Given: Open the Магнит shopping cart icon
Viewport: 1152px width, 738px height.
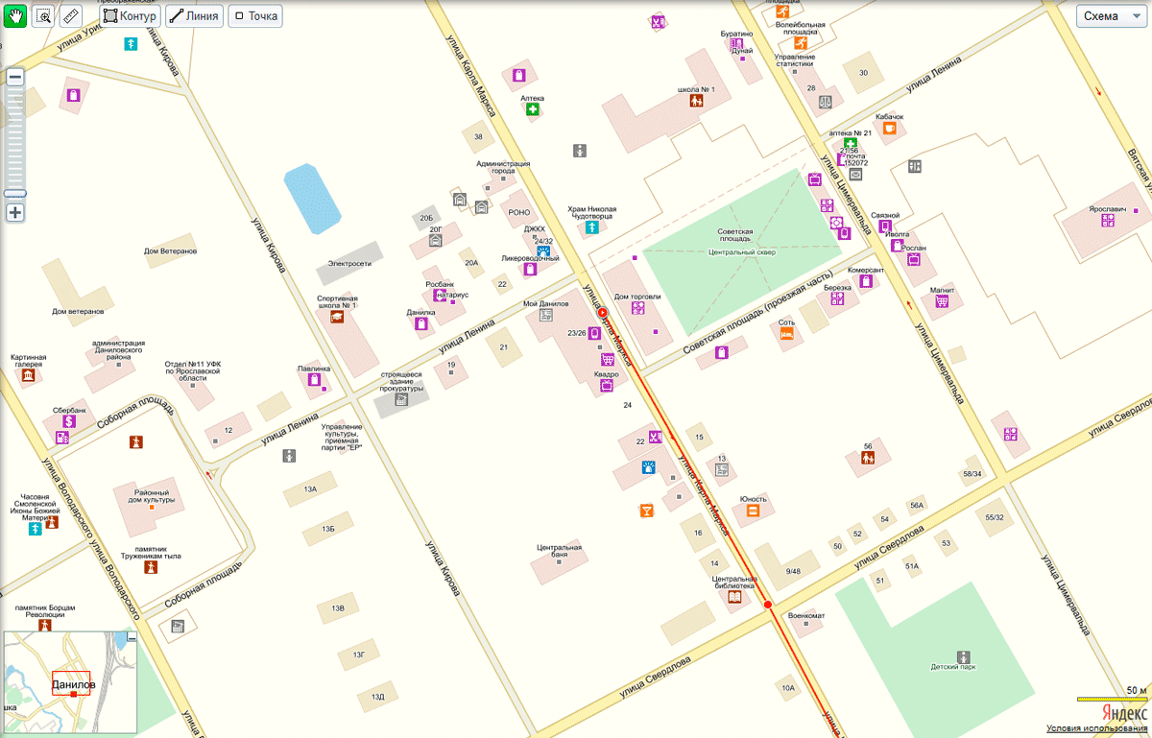Looking at the screenshot, I should click(942, 301).
